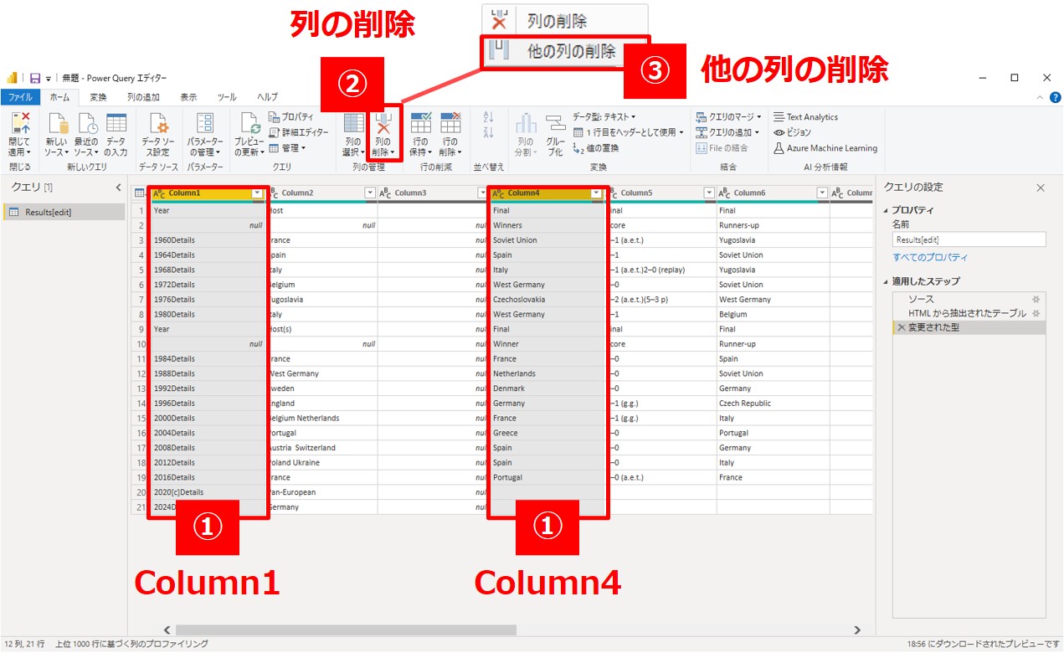
Task: Click the 閉じて適用 (Close & Apply) icon
Action: pos(19,126)
